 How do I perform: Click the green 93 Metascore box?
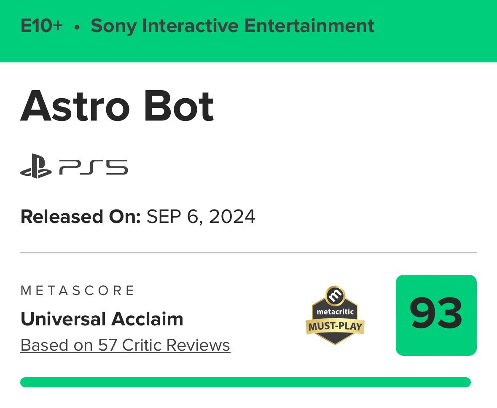pos(436,315)
